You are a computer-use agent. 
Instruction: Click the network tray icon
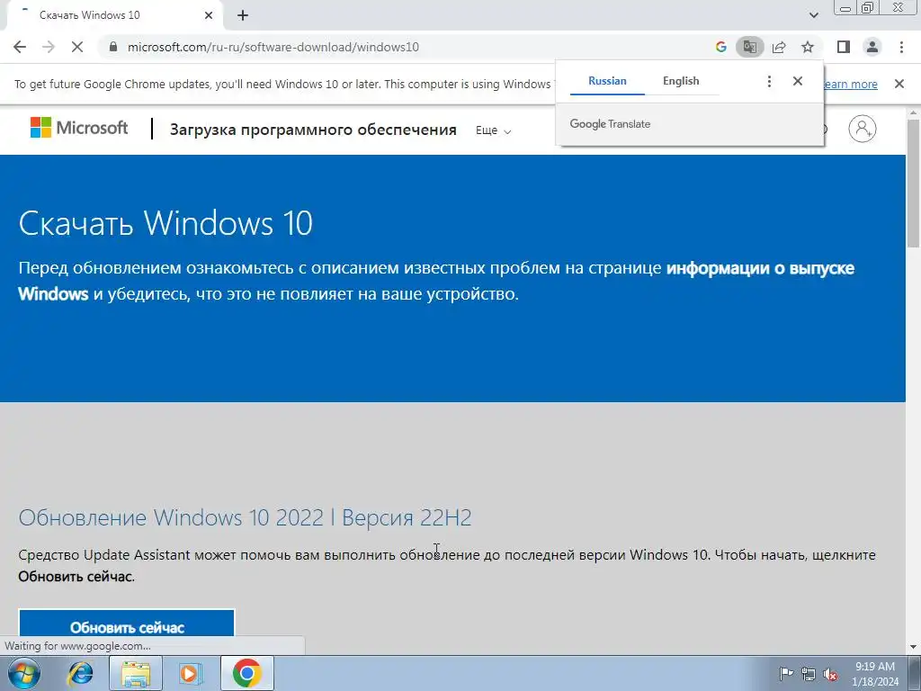point(809,674)
